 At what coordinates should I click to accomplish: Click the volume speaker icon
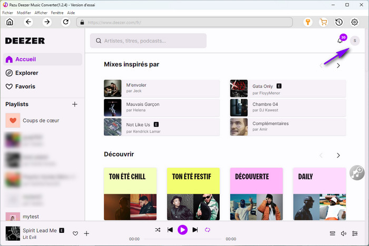click(344, 233)
